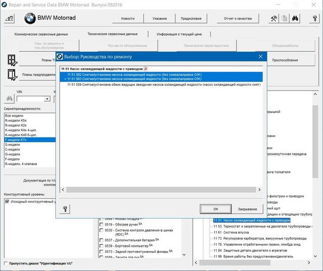Click the 'Отчет о качестве' button

point(238,19)
